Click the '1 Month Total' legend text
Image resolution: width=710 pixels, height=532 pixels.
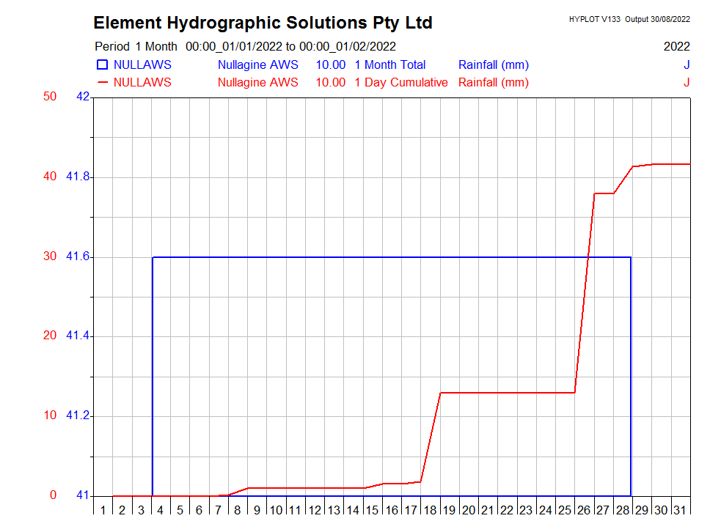[x=389, y=64]
